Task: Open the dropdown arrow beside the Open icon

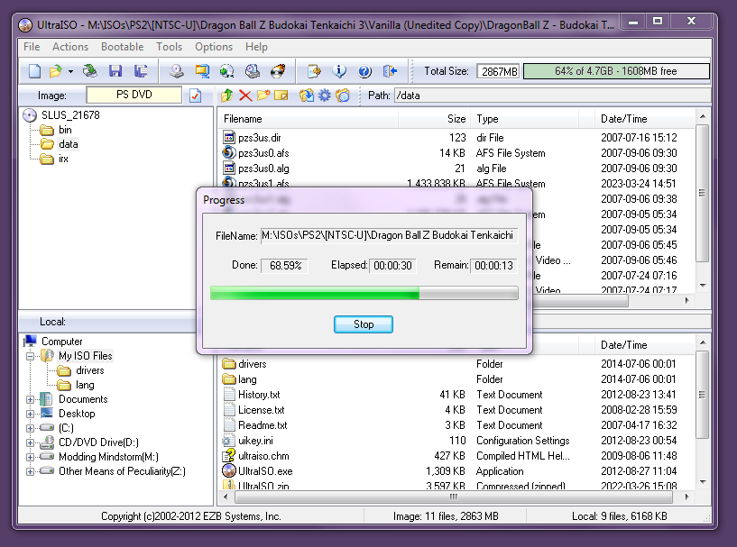Action: (70, 71)
